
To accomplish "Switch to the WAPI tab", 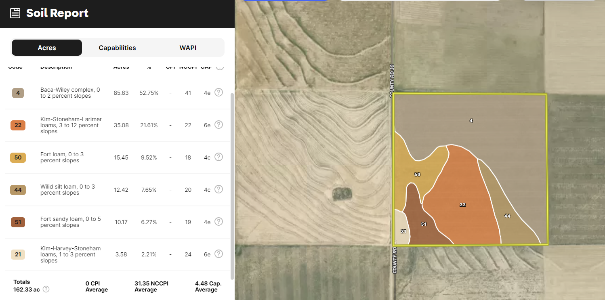I will [x=188, y=48].
